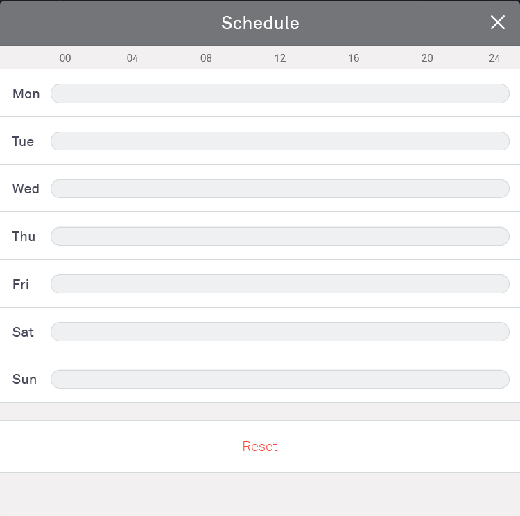Click the 00 hour marker
The height and width of the screenshot is (516, 520).
tap(65, 58)
